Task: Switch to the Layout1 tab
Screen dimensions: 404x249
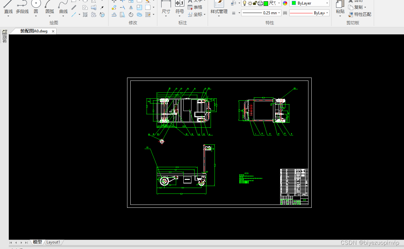Action: [x=53, y=242]
